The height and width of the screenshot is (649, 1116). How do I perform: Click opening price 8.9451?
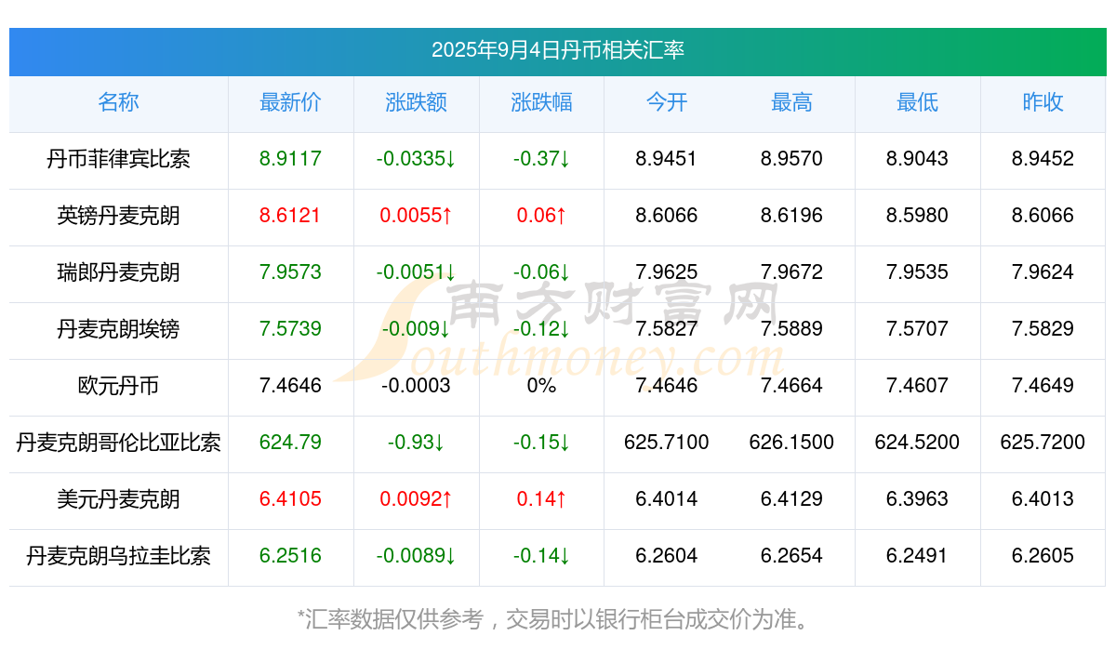tap(667, 159)
